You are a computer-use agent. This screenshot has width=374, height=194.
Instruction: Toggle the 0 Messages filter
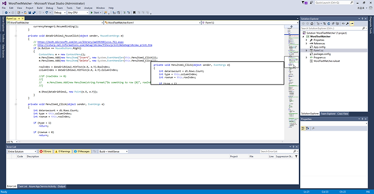click(82, 151)
